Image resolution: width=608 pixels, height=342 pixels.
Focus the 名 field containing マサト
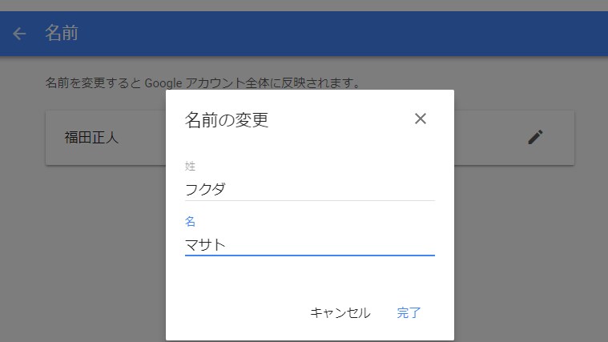[310, 245]
